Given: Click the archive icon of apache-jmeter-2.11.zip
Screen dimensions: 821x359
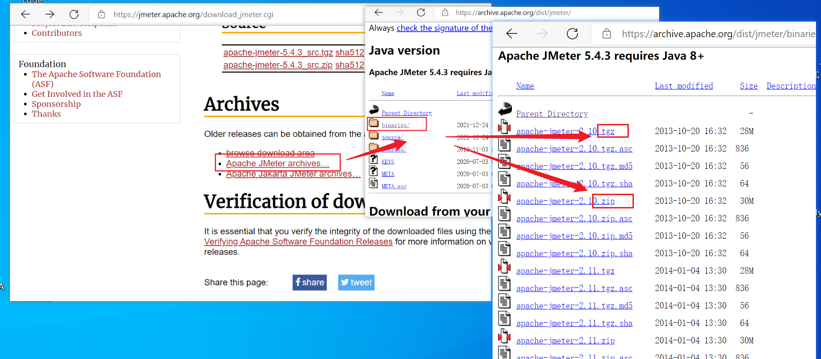Looking at the screenshot, I should pyautogui.click(x=505, y=336).
